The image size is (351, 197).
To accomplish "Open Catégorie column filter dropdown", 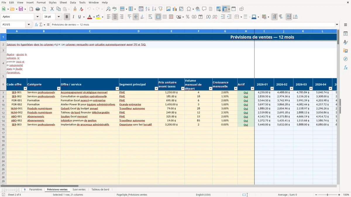I will tap(58, 88).
